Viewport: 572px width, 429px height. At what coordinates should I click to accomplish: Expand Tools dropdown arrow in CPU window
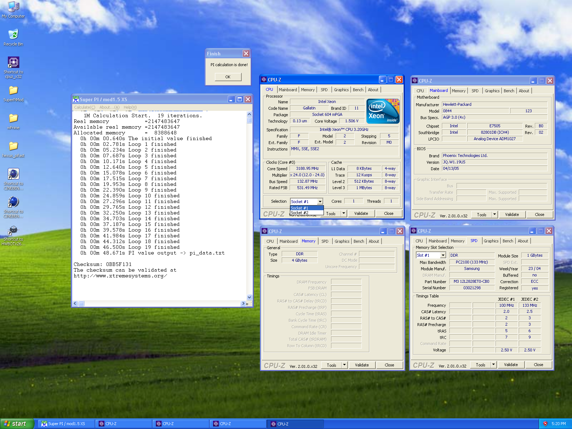[x=344, y=213]
